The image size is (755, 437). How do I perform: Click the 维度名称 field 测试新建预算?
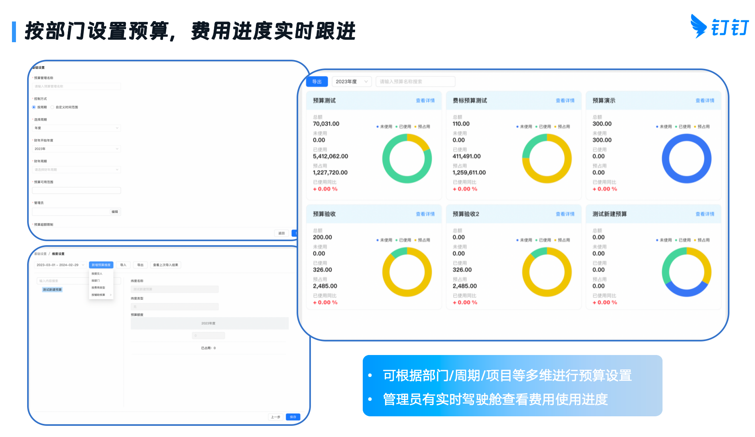[175, 289]
